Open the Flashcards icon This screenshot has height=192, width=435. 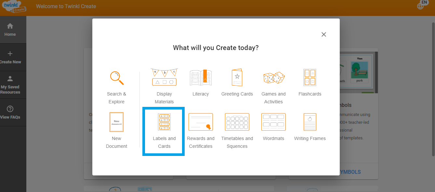tap(310, 77)
